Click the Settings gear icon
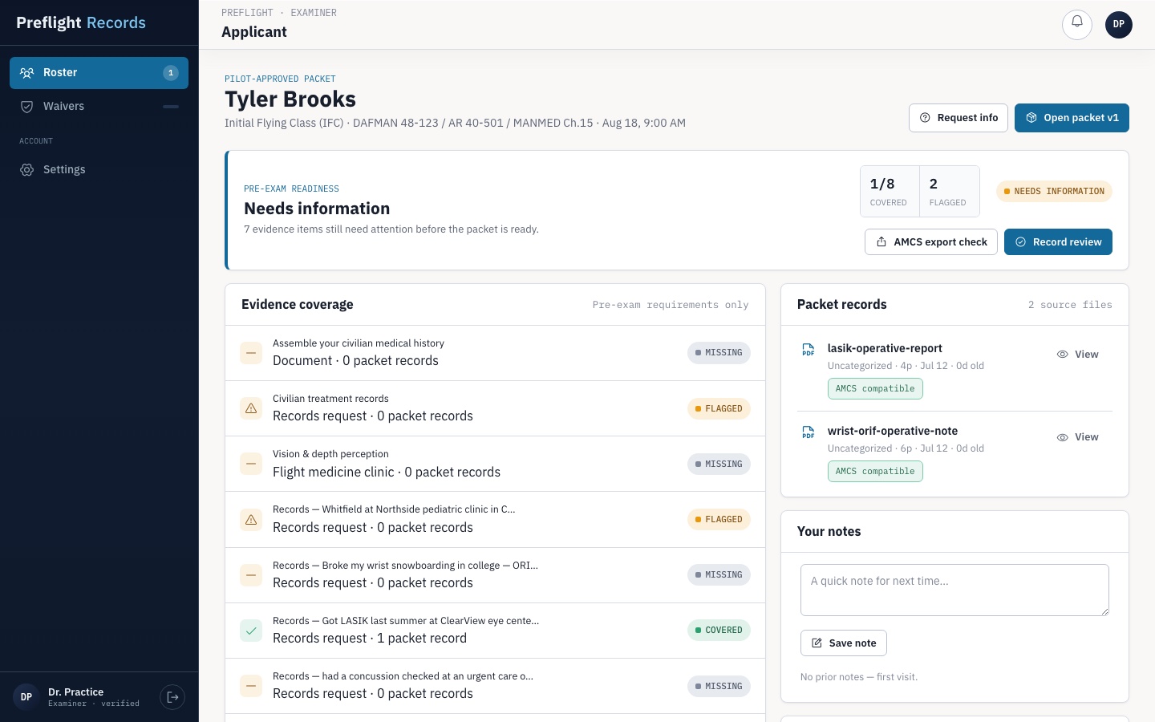 [26, 170]
